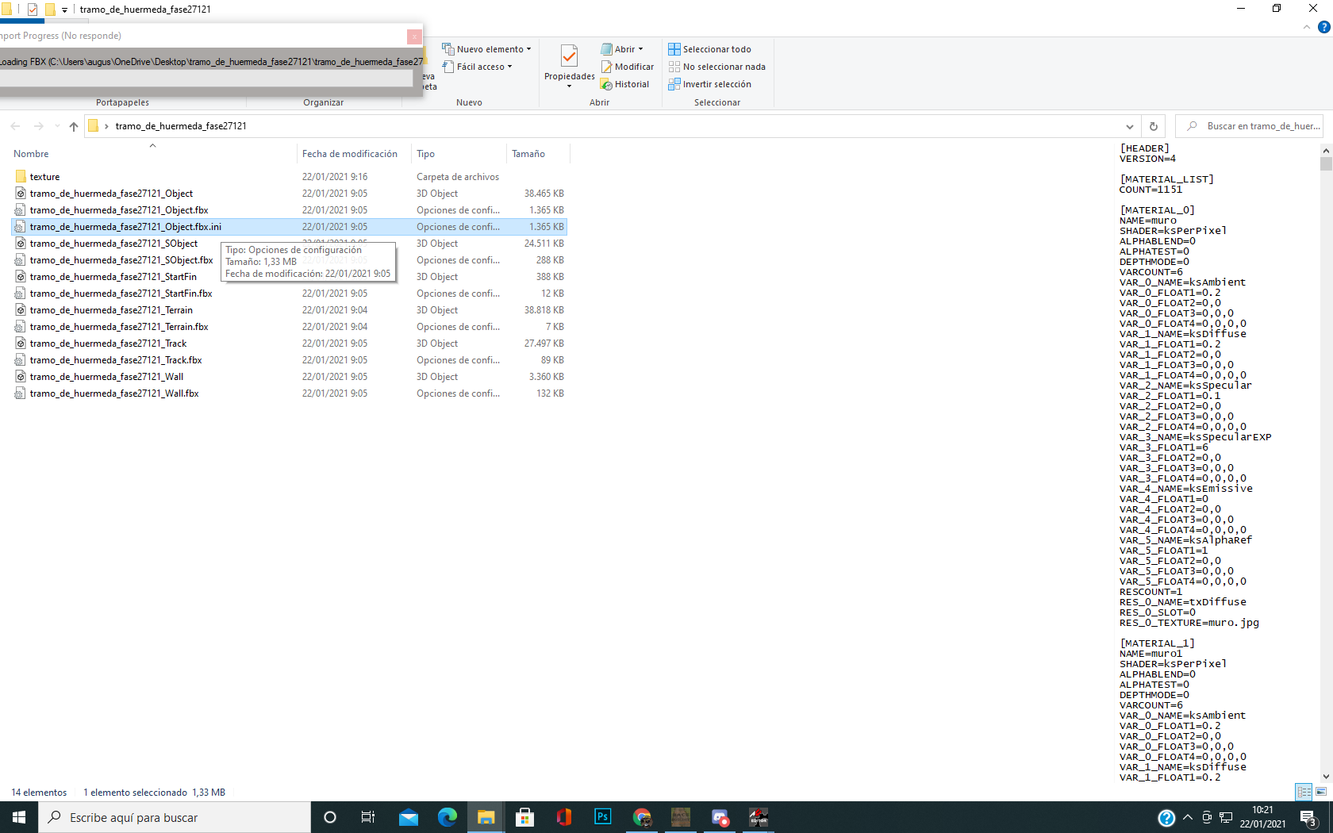The width and height of the screenshot is (1333, 833).
Task: Click taskbar search box
Action: (175, 817)
